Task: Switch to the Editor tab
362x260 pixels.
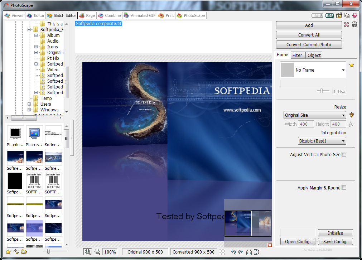Action: coord(35,15)
